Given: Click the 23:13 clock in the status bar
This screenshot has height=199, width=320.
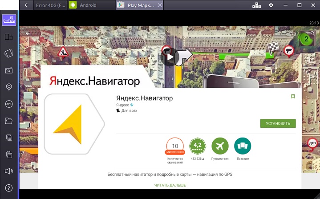Looking at the screenshot, I should [x=314, y=23].
